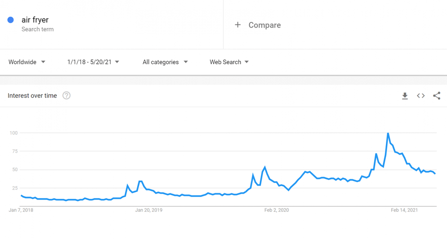The image size is (447, 239).
Task: Expand the All categories dropdown
Action: pos(165,62)
